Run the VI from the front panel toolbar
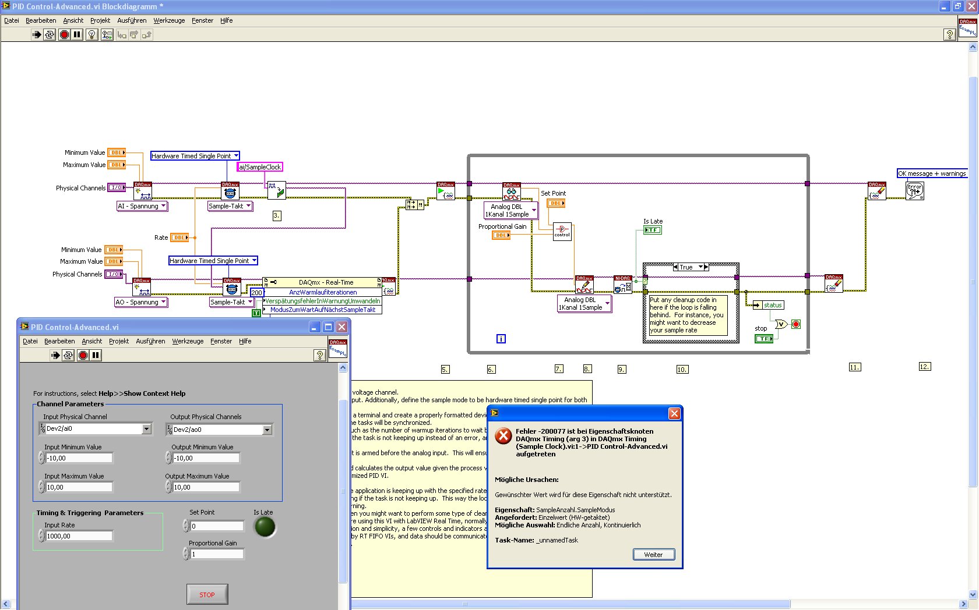This screenshot has height=610, width=979. point(55,355)
